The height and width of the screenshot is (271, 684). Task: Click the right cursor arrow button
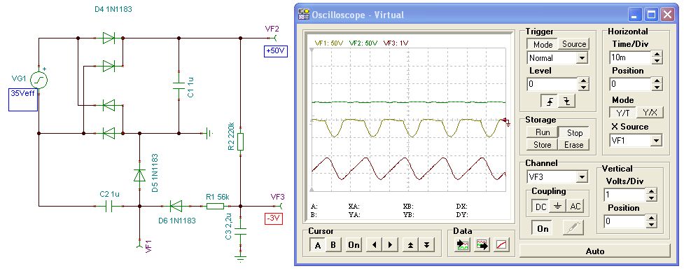pyautogui.click(x=390, y=245)
